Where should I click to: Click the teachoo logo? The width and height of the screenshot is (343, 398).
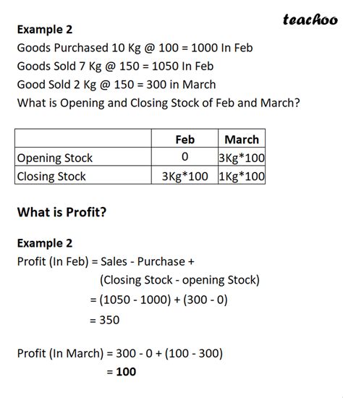310,20
